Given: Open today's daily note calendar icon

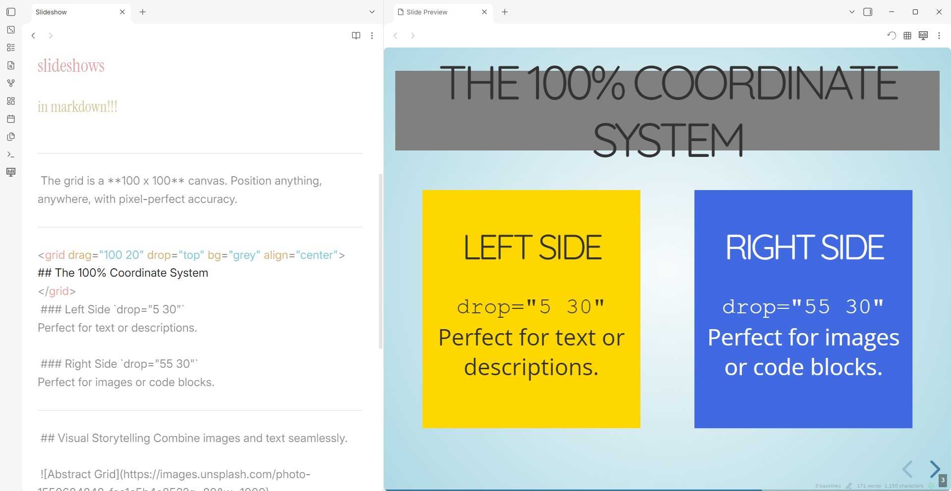Looking at the screenshot, I should click(11, 119).
